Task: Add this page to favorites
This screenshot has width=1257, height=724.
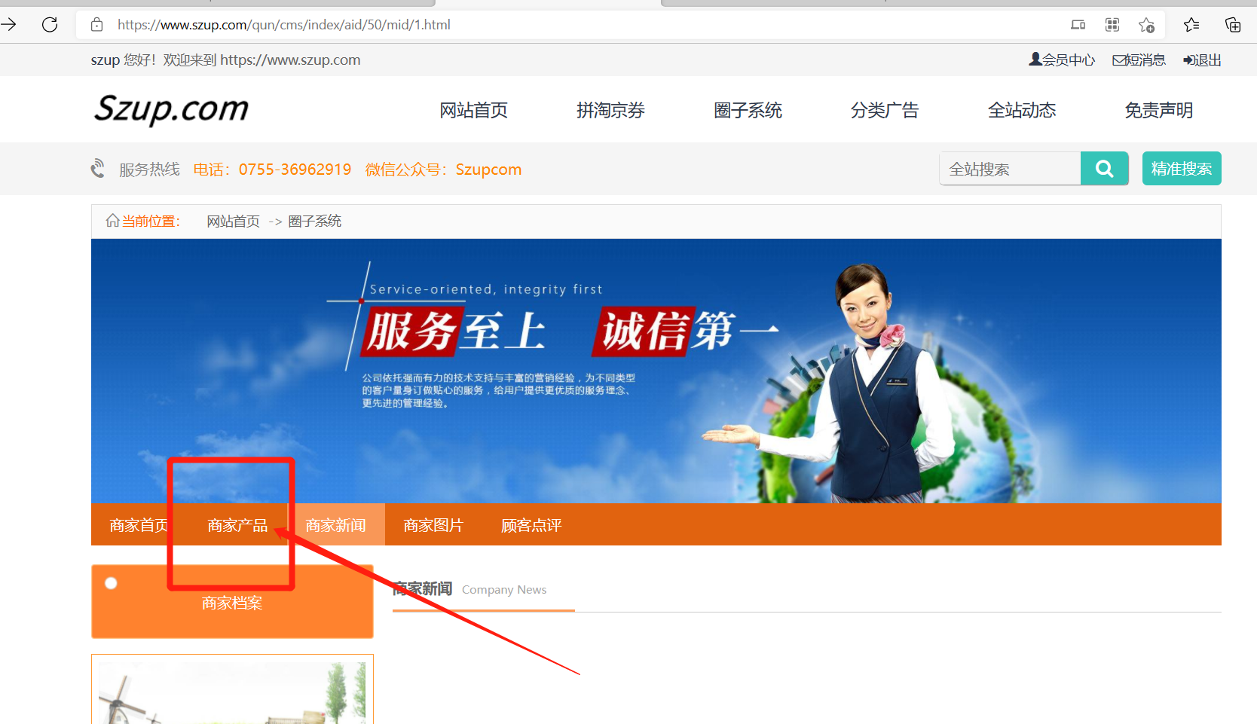Action: point(1146,25)
